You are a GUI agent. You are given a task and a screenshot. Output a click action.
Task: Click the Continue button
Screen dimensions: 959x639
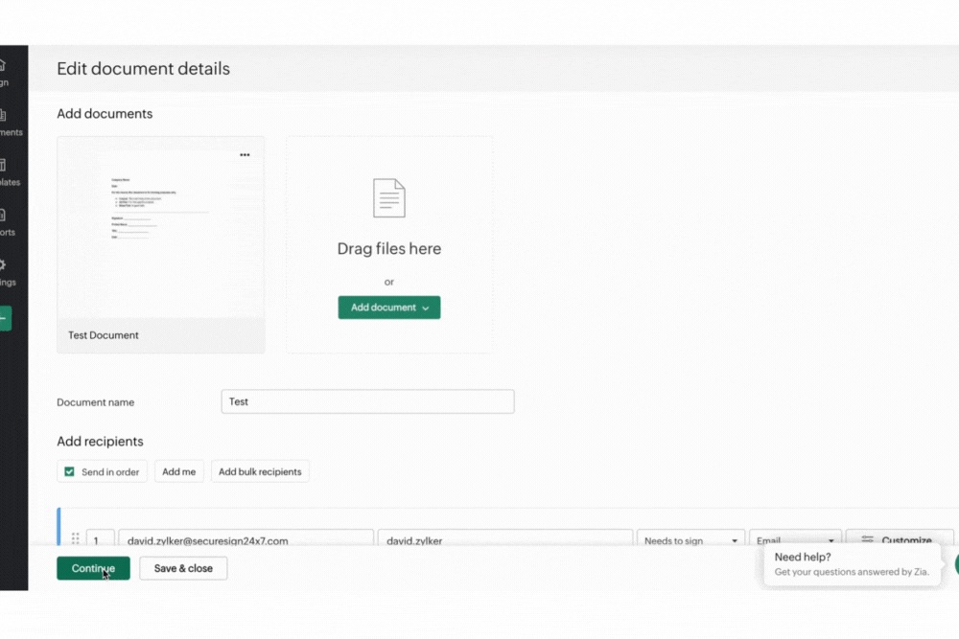pos(93,568)
